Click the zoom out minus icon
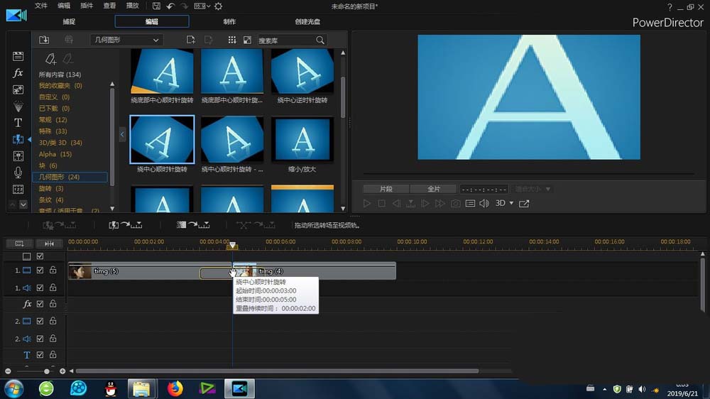This screenshot has width=710, height=399. point(8,371)
